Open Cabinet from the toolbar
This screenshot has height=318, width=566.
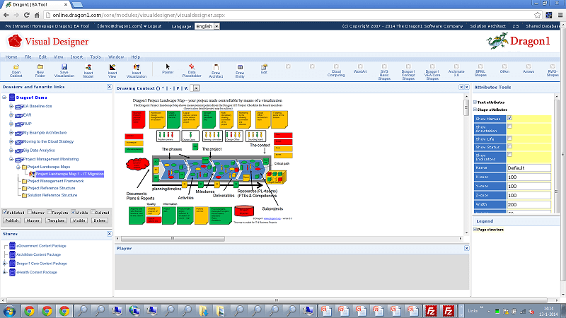click(16, 70)
